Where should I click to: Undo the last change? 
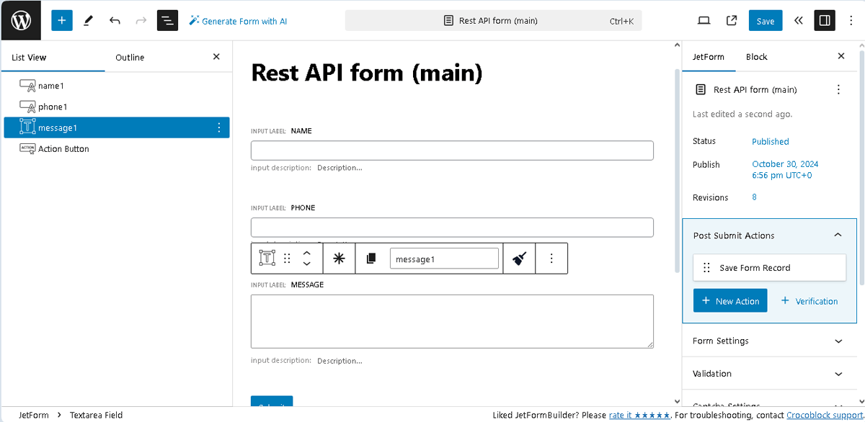coord(115,20)
